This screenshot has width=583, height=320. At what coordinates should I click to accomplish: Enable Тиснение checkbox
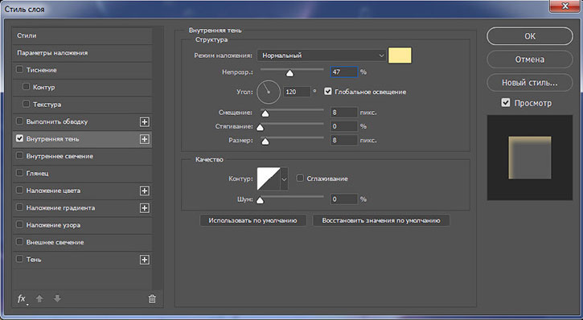(20, 69)
